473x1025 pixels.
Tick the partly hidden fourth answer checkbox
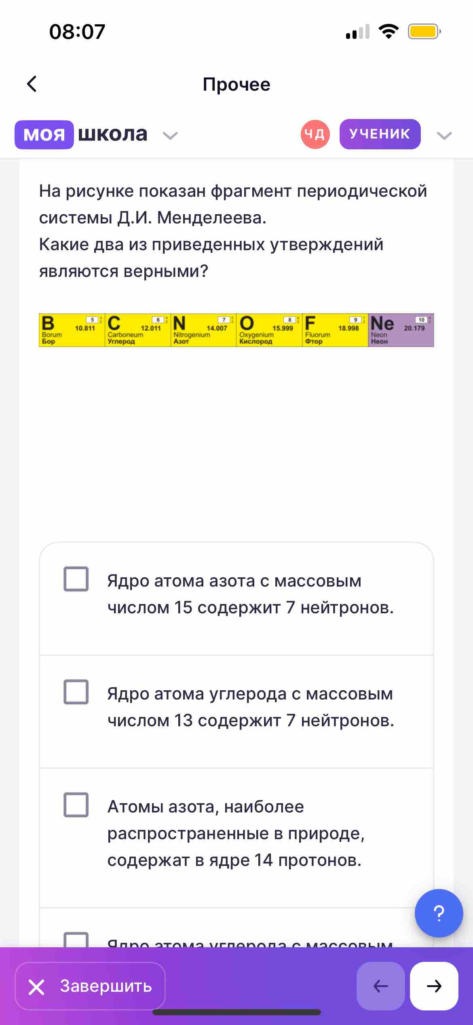click(76, 939)
